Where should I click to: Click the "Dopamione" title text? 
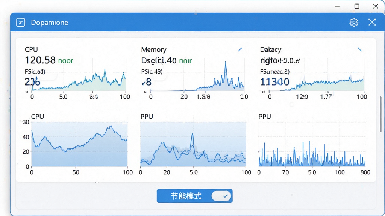(49, 22)
